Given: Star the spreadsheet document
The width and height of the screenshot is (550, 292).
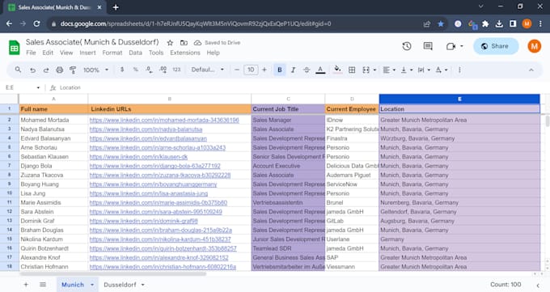Looking at the screenshot, I should [x=170, y=43].
